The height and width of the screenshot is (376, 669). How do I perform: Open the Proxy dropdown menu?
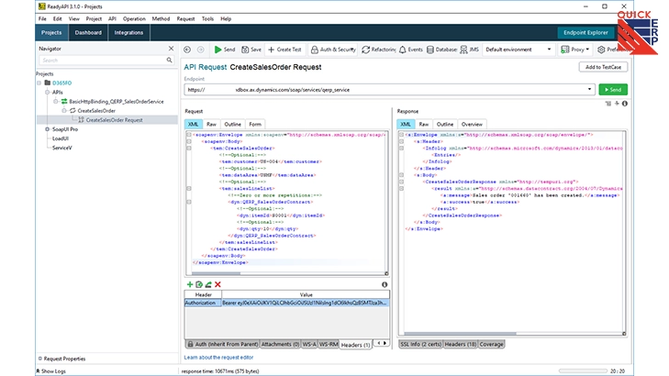coord(575,50)
